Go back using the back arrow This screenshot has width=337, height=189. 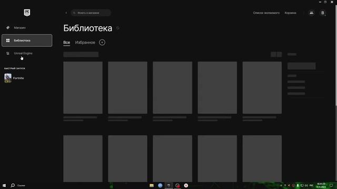[66, 13]
